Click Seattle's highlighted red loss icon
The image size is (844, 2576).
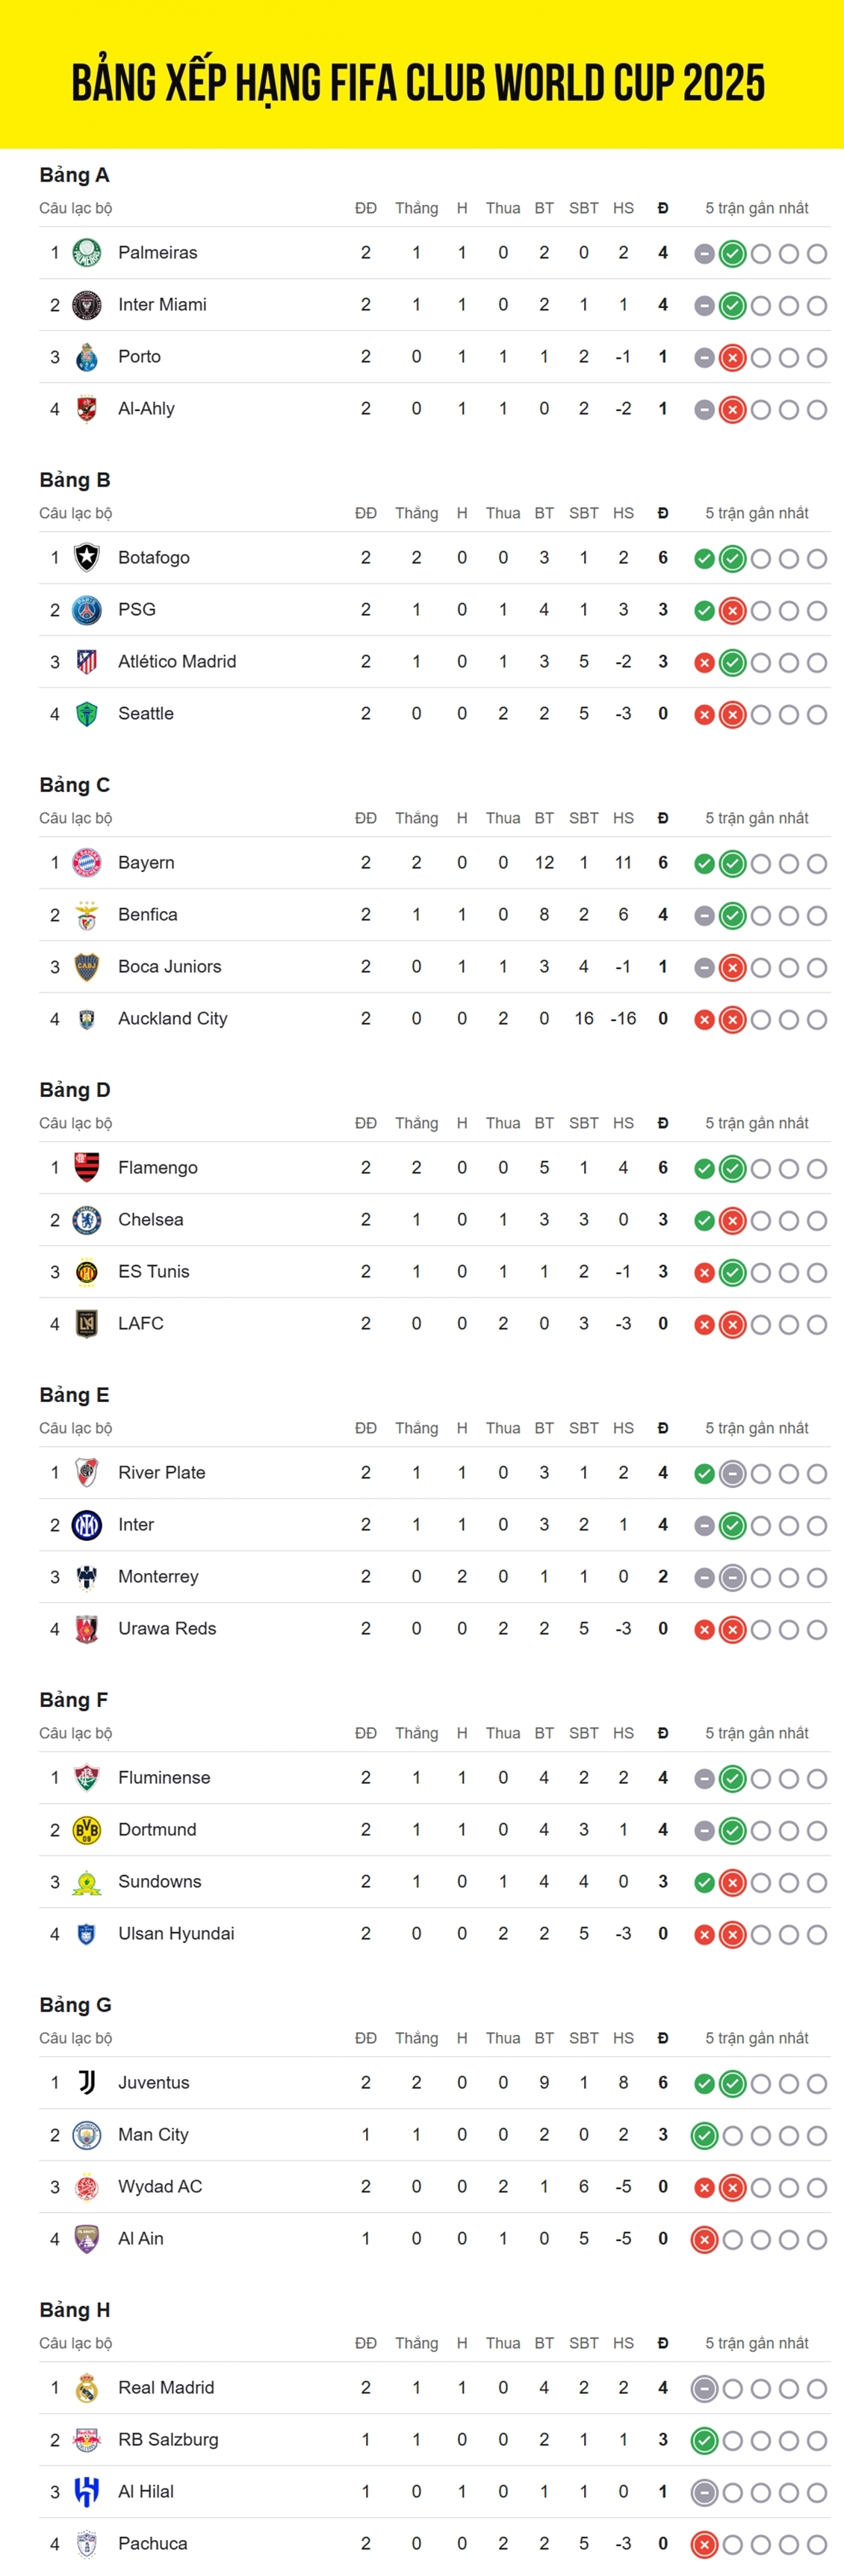(733, 715)
